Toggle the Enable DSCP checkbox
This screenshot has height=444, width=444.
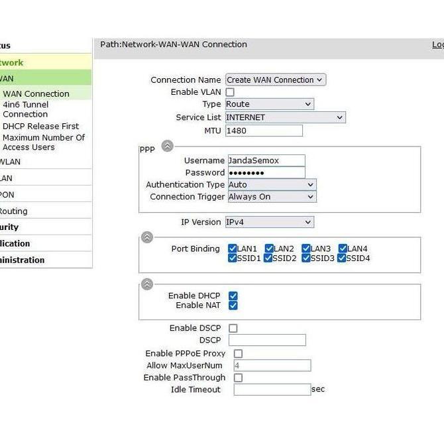point(233,328)
